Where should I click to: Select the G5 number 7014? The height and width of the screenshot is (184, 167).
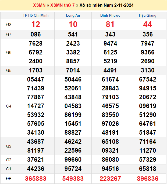click(x=73, y=70)
